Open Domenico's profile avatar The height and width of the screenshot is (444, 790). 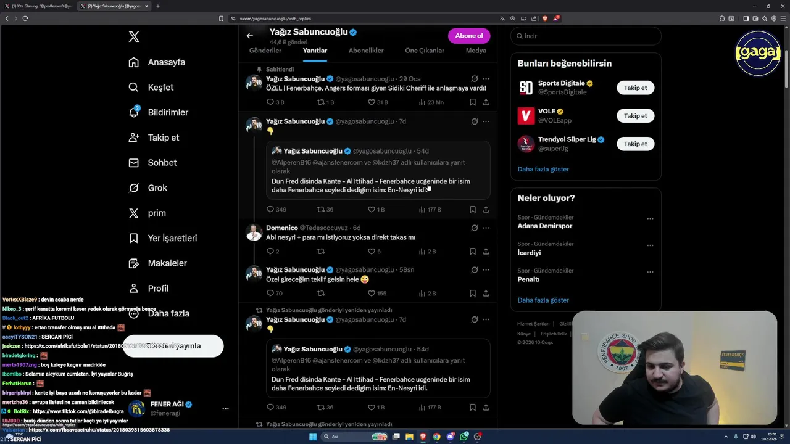(254, 232)
